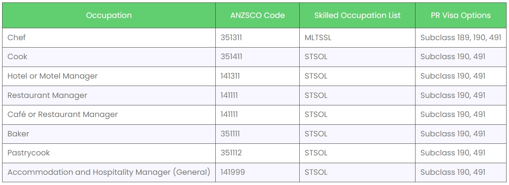Click Accommodation and Hospitality Manager (General)
This screenshot has height=185, width=509.
pyautogui.click(x=109, y=172)
